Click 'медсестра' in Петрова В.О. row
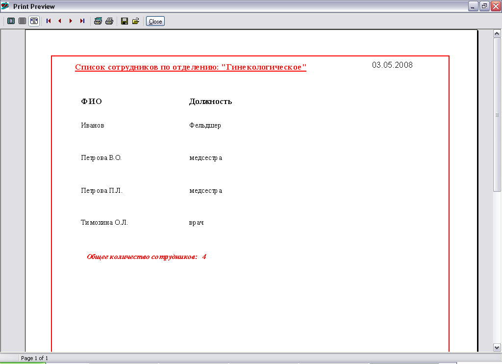This screenshot has height=364, width=502. pyautogui.click(x=205, y=158)
